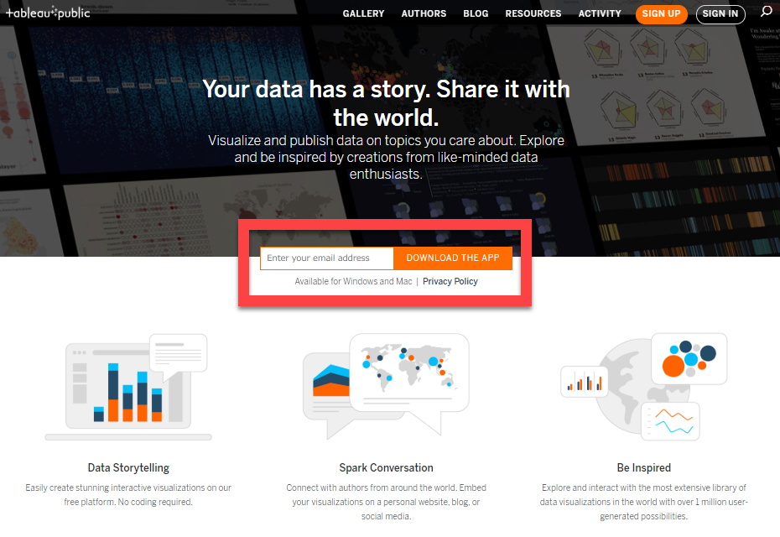780x537 pixels.
Task: Open the search magnifier icon
Action: point(766,12)
